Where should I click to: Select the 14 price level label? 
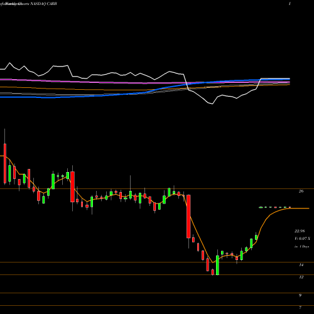click(x=301, y=265)
